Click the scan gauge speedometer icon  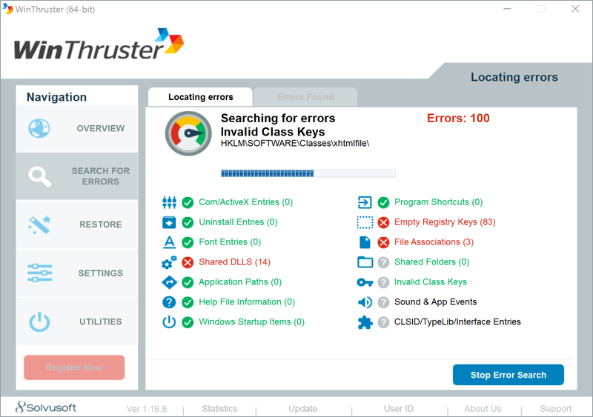point(188,133)
